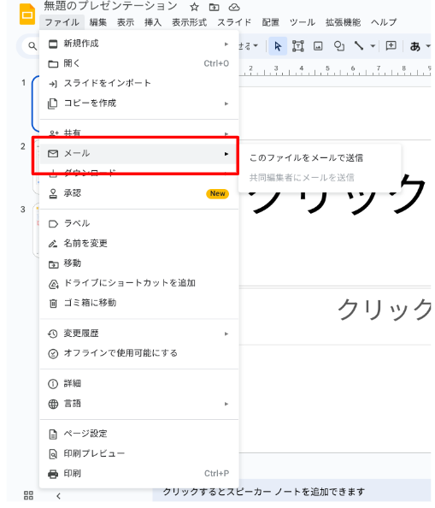Collapse filmstrip with the chevron arrow

click(x=59, y=496)
